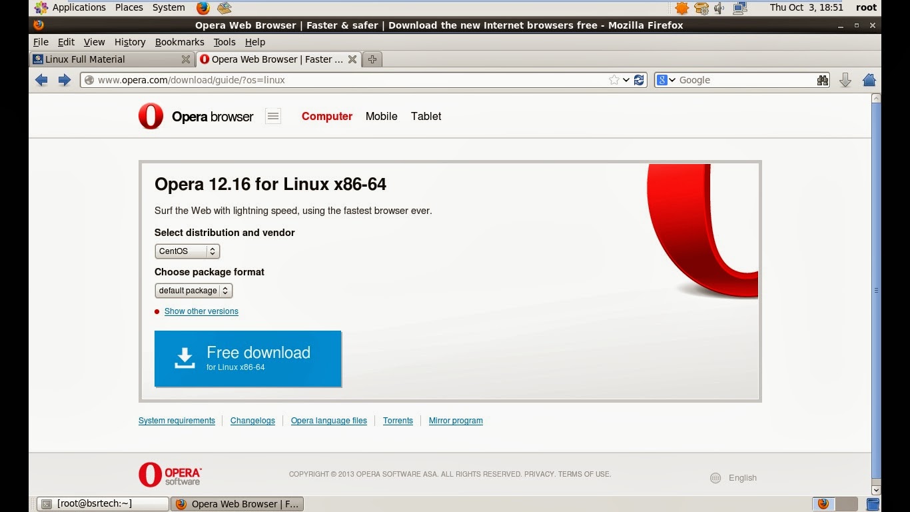Open the Bookmarks menu
This screenshot has height=512, width=910.
180,42
